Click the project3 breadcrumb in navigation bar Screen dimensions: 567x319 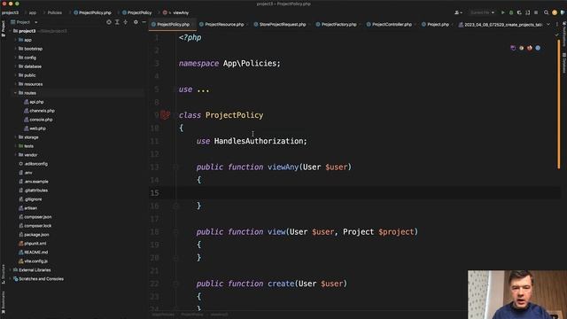10,12
